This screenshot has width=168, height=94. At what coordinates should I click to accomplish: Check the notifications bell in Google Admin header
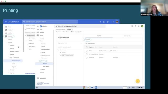[100, 22]
